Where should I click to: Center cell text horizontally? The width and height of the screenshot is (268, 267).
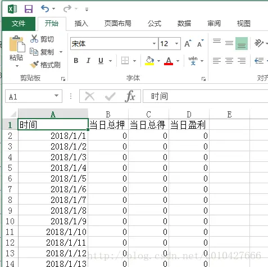pyautogui.click(x=229, y=61)
